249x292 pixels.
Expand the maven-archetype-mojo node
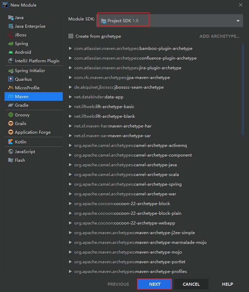click(x=70, y=252)
